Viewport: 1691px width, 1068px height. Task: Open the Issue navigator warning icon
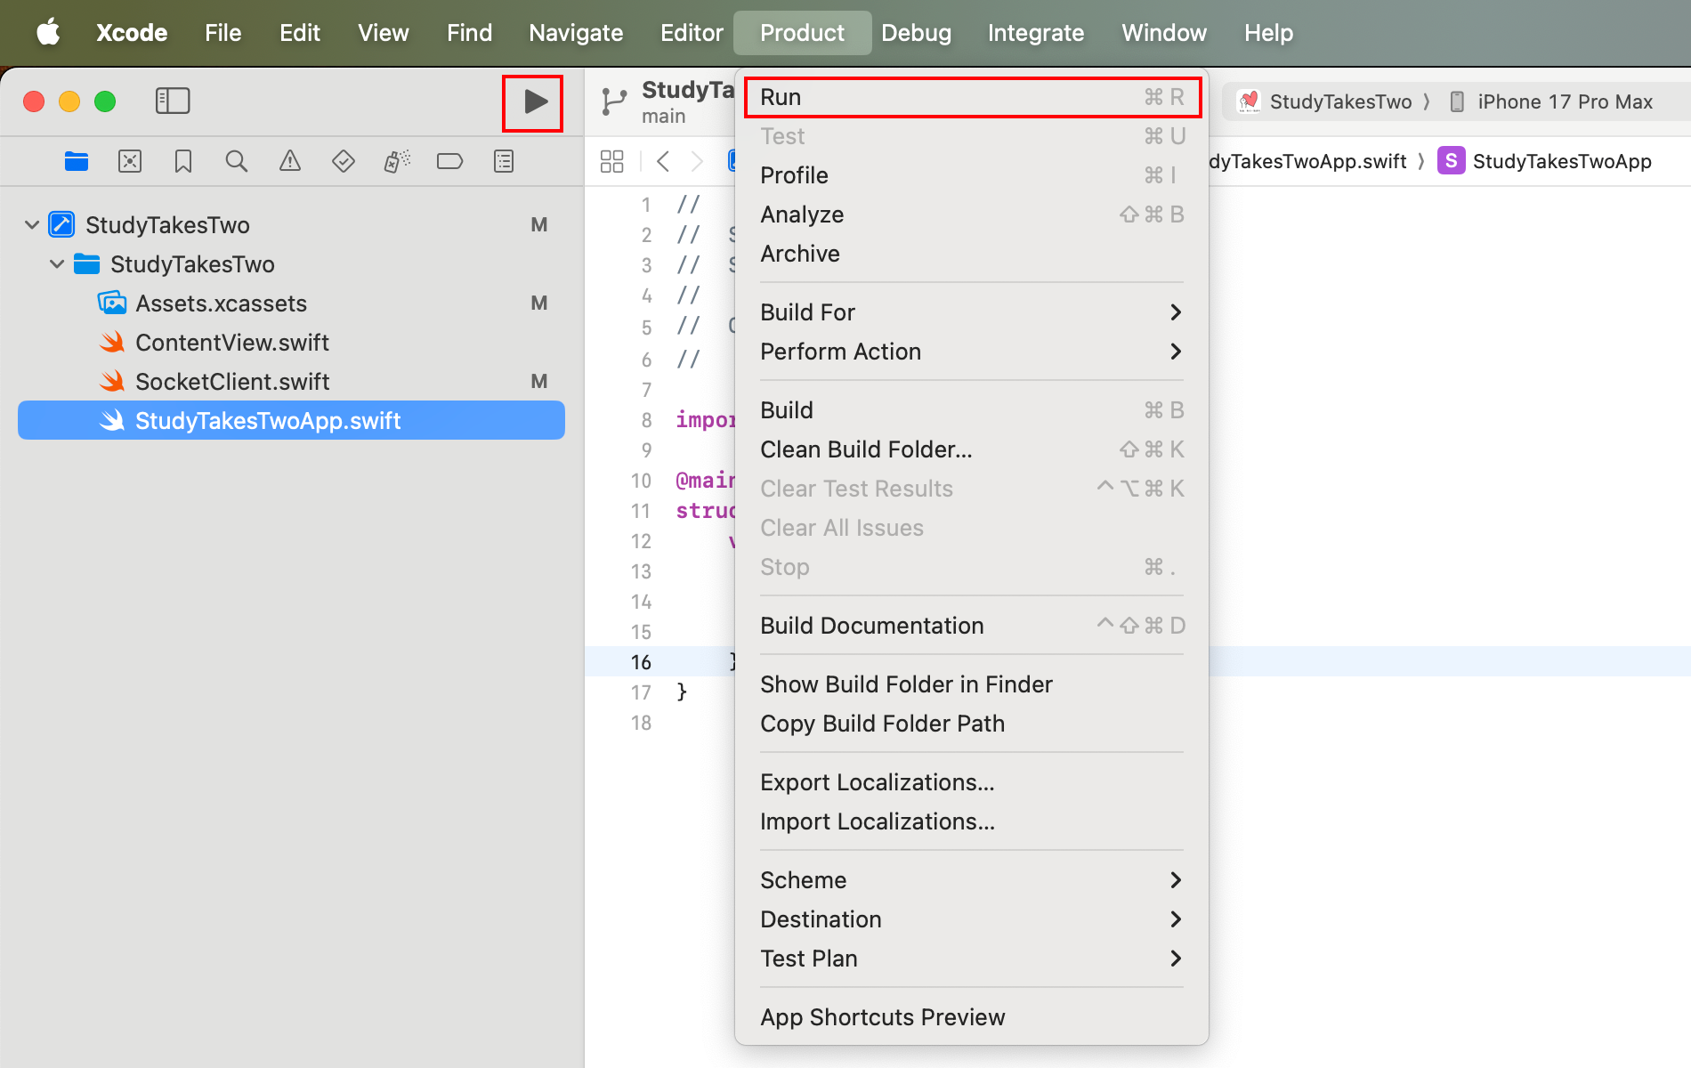[290, 161]
